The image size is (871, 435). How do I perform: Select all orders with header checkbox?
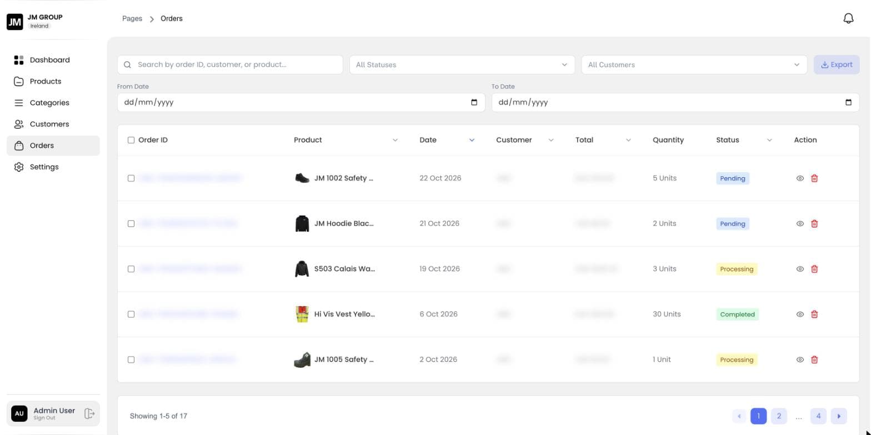(131, 140)
